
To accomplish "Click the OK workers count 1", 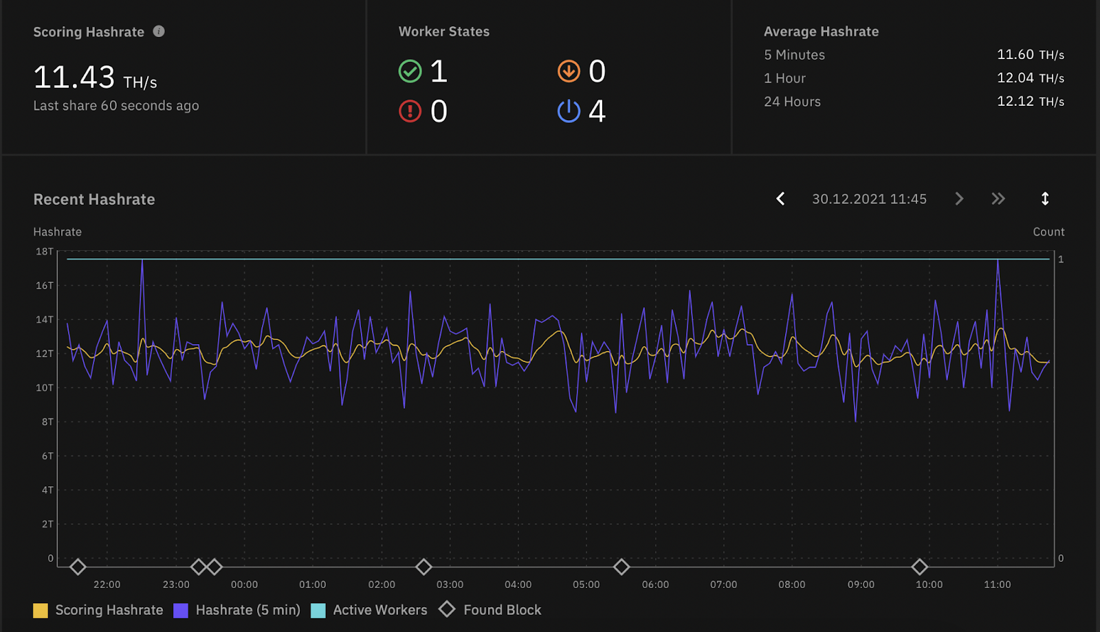I will (x=439, y=71).
